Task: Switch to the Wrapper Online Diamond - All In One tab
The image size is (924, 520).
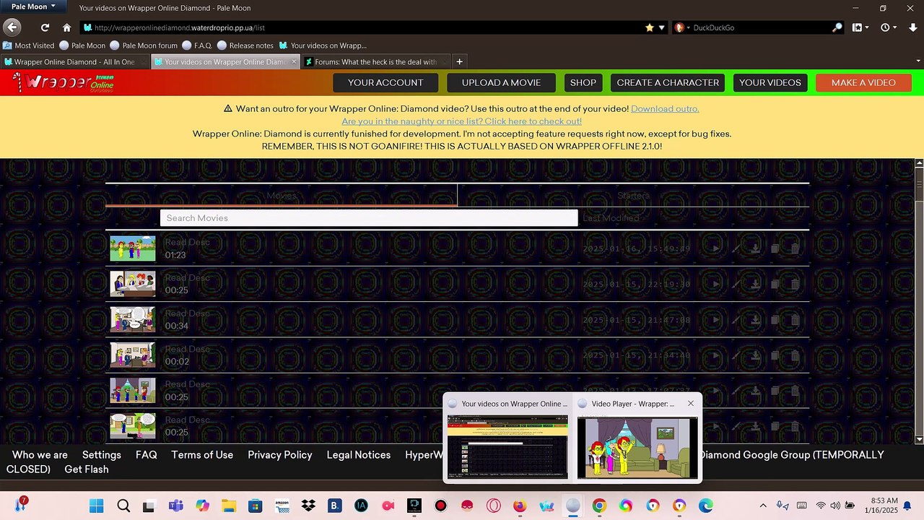Action: [75, 61]
